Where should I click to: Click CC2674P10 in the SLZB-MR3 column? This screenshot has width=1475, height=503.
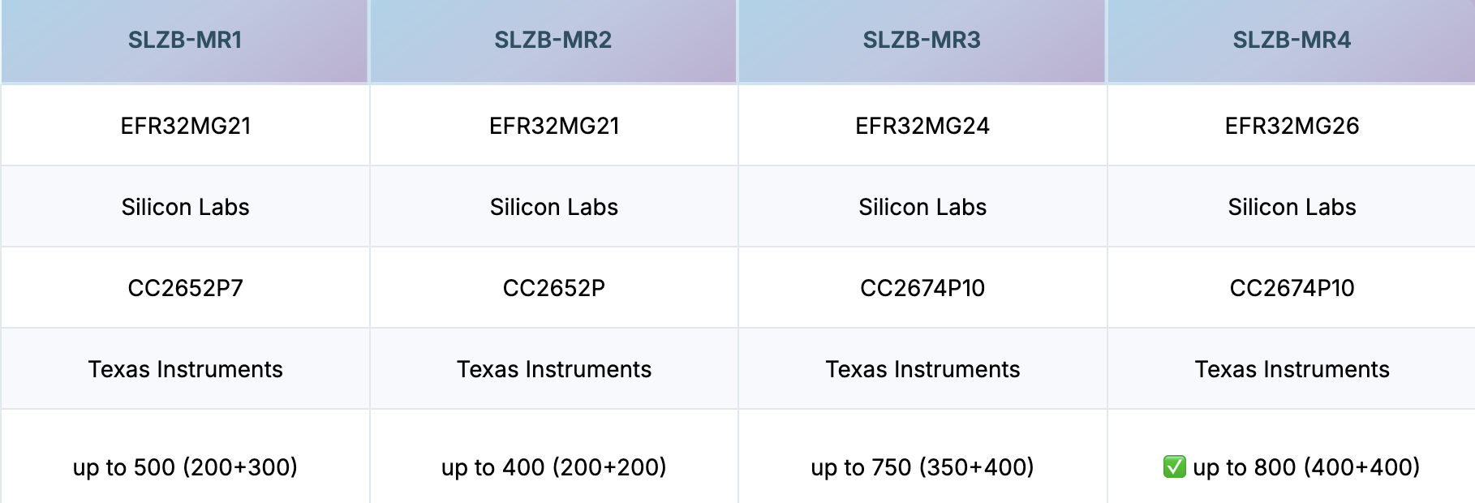pos(922,288)
